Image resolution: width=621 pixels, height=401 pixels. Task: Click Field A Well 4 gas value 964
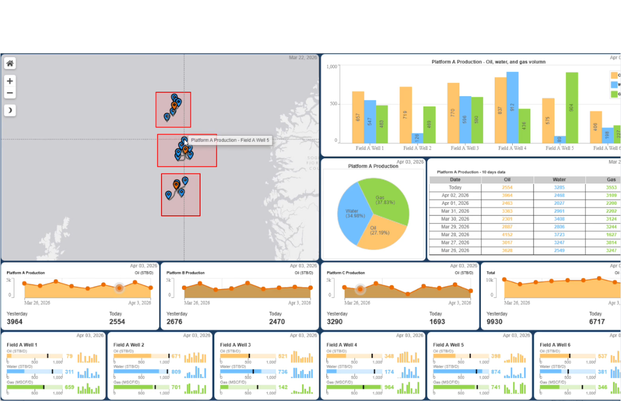[389, 387]
